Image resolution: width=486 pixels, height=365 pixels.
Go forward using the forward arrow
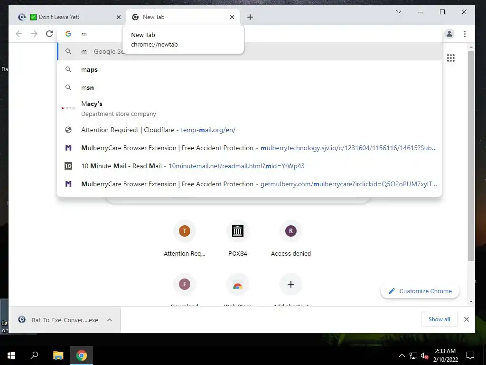[34, 34]
